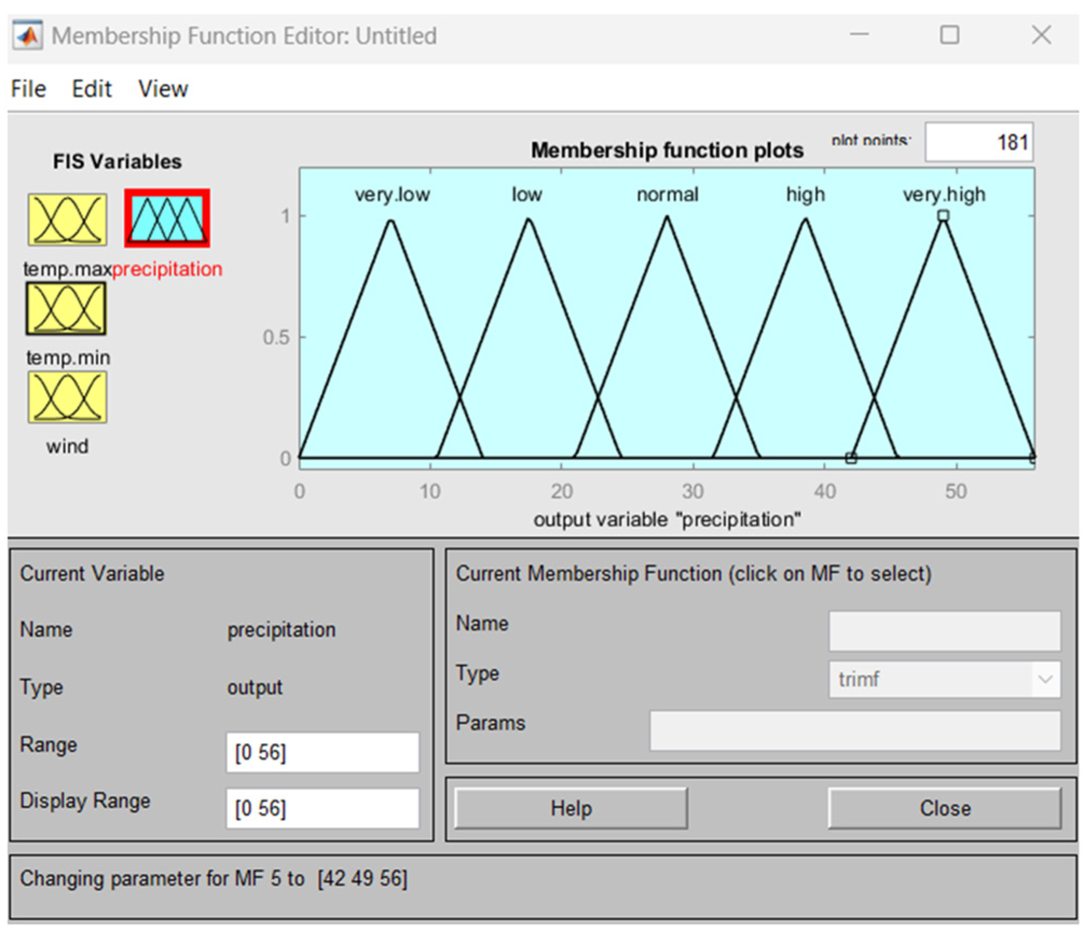Screen dimensions: 1088x933
Task: Click the MATLAB logo in title bar
Action: [27, 36]
